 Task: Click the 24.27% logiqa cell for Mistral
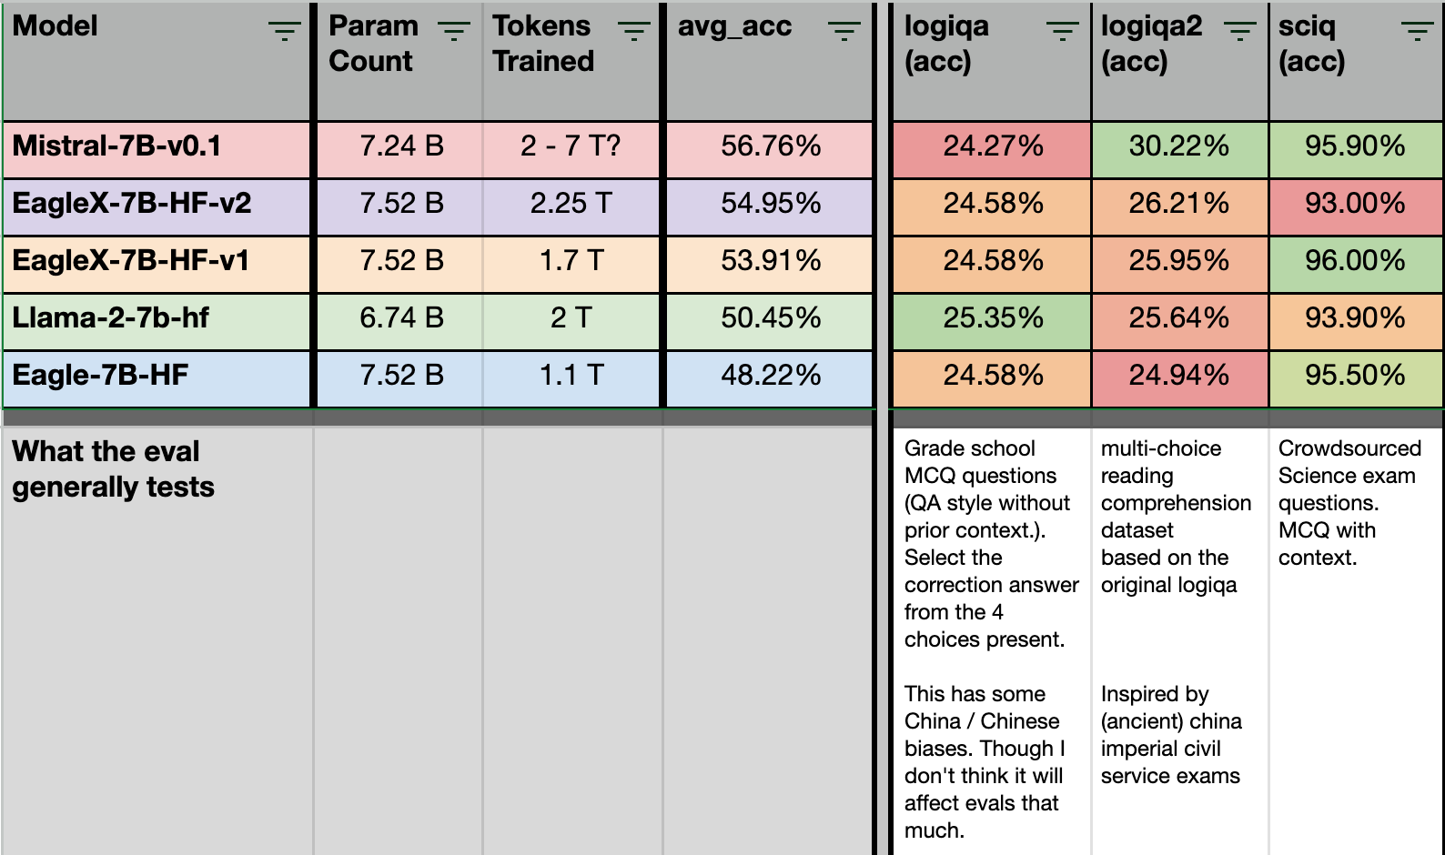[990, 148]
